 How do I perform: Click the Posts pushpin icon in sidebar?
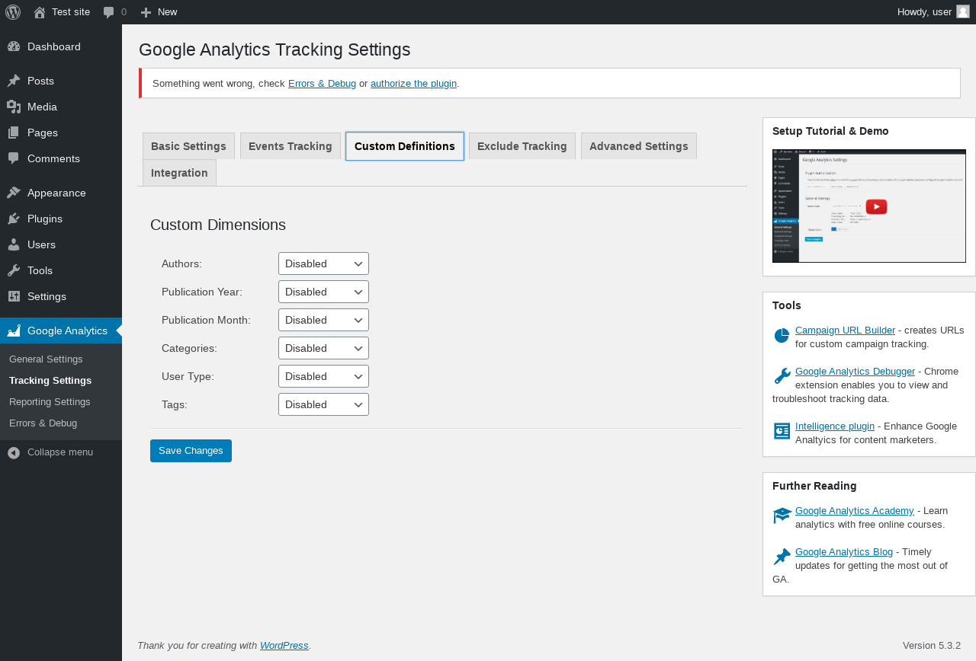click(x=14, y=81)
